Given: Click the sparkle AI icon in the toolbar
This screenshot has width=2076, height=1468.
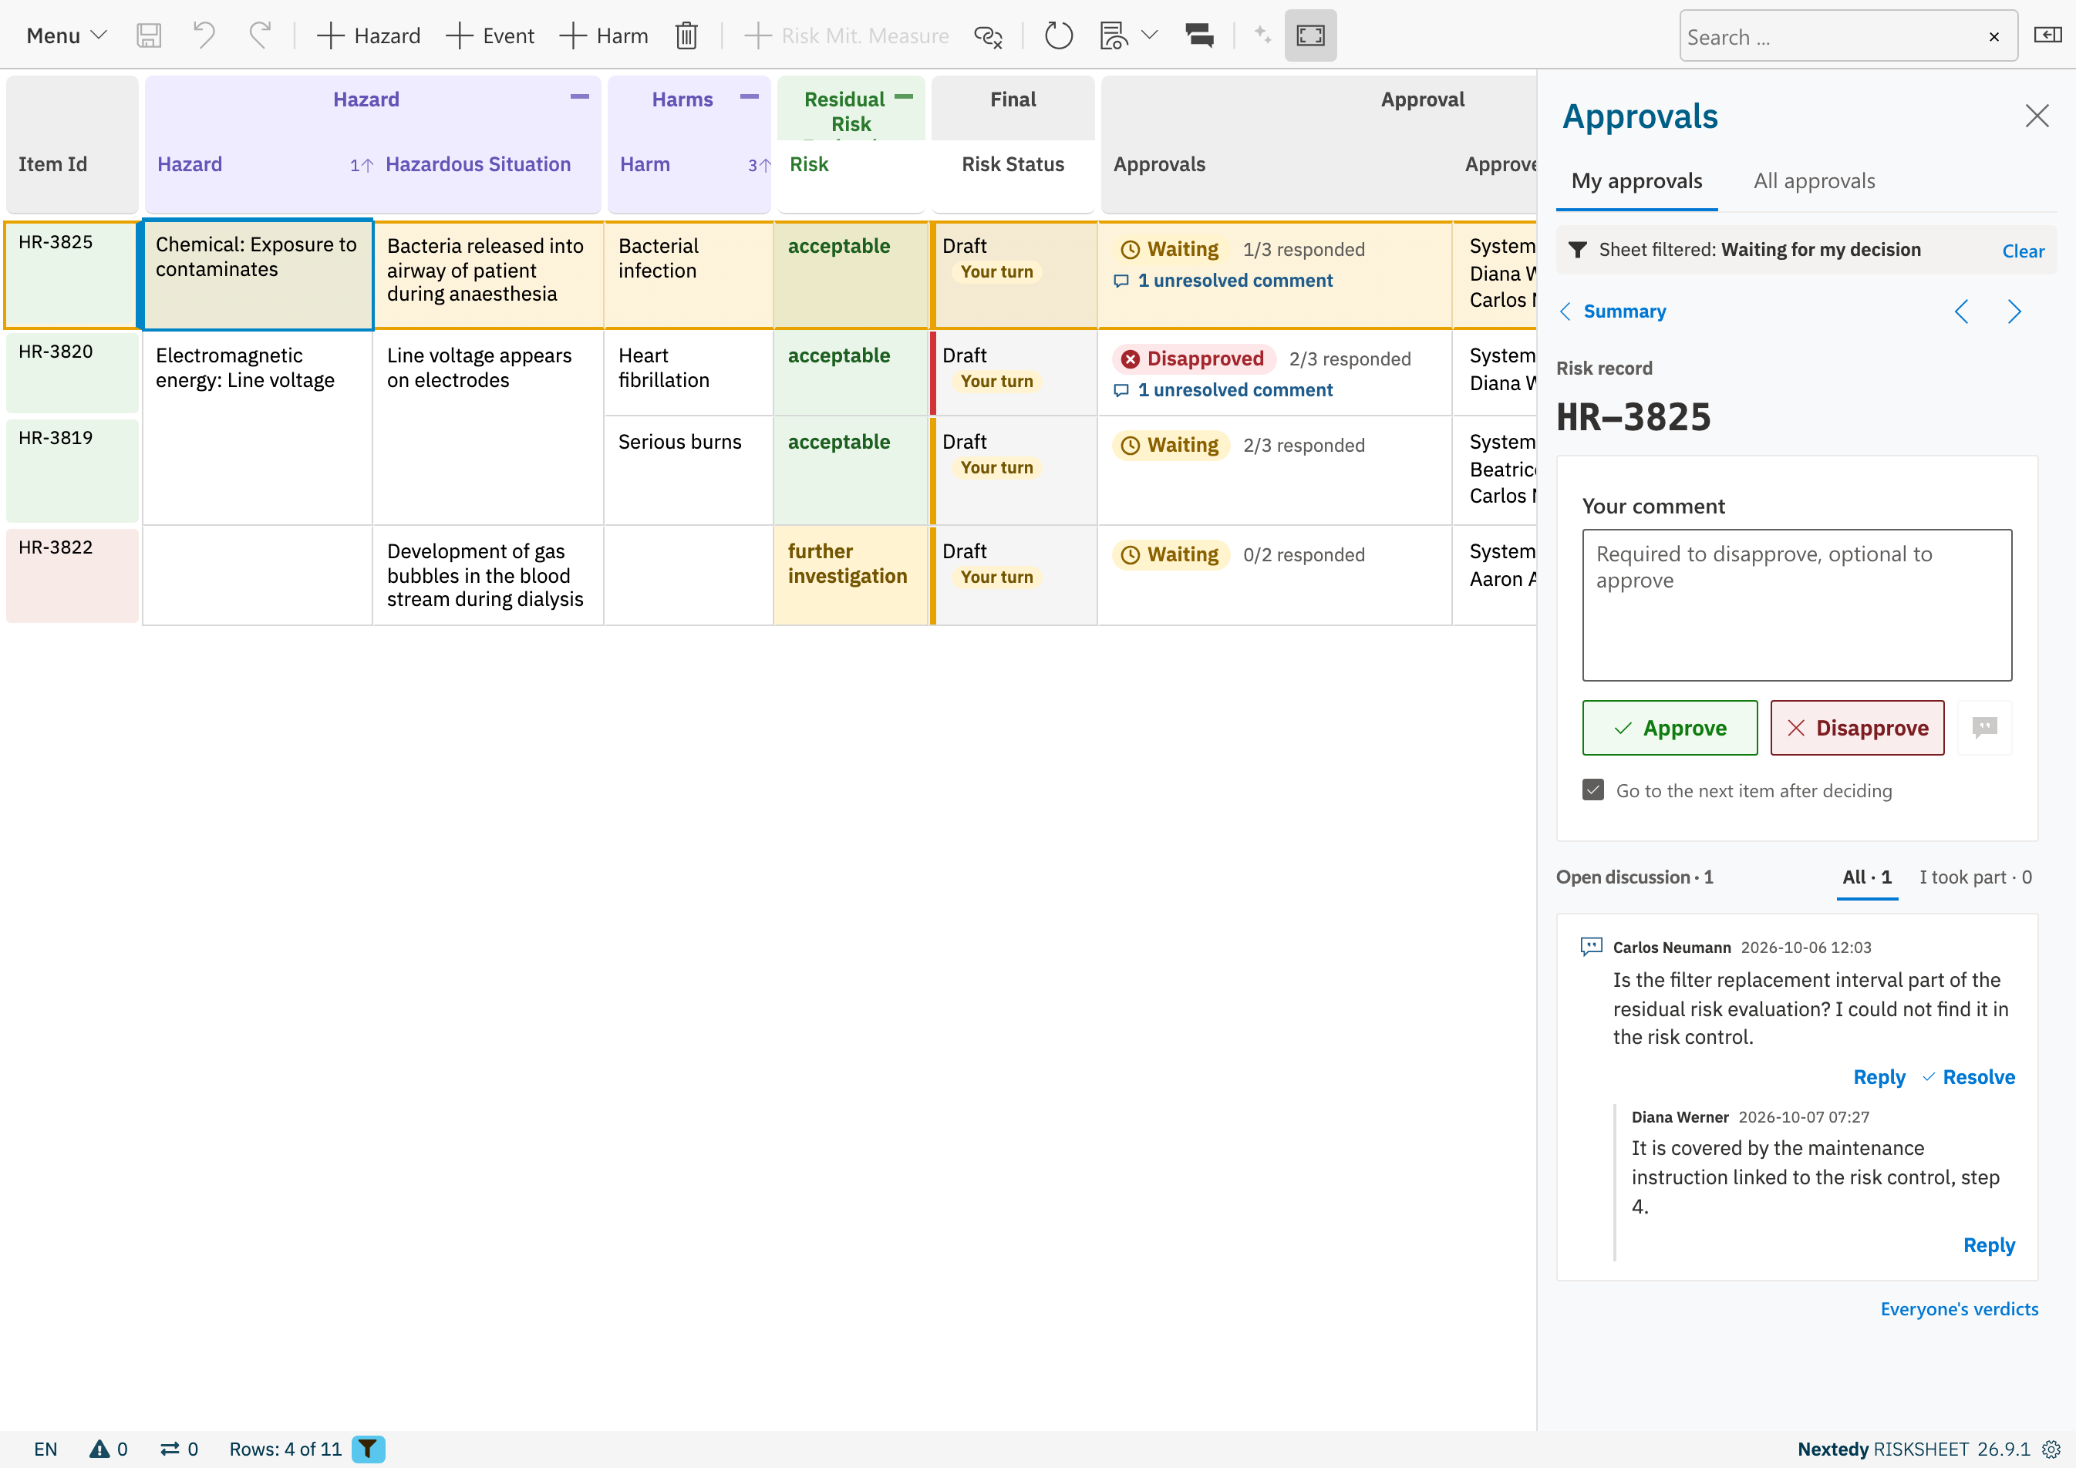Looking at the screenshot, I should [x=1262, y=36].
